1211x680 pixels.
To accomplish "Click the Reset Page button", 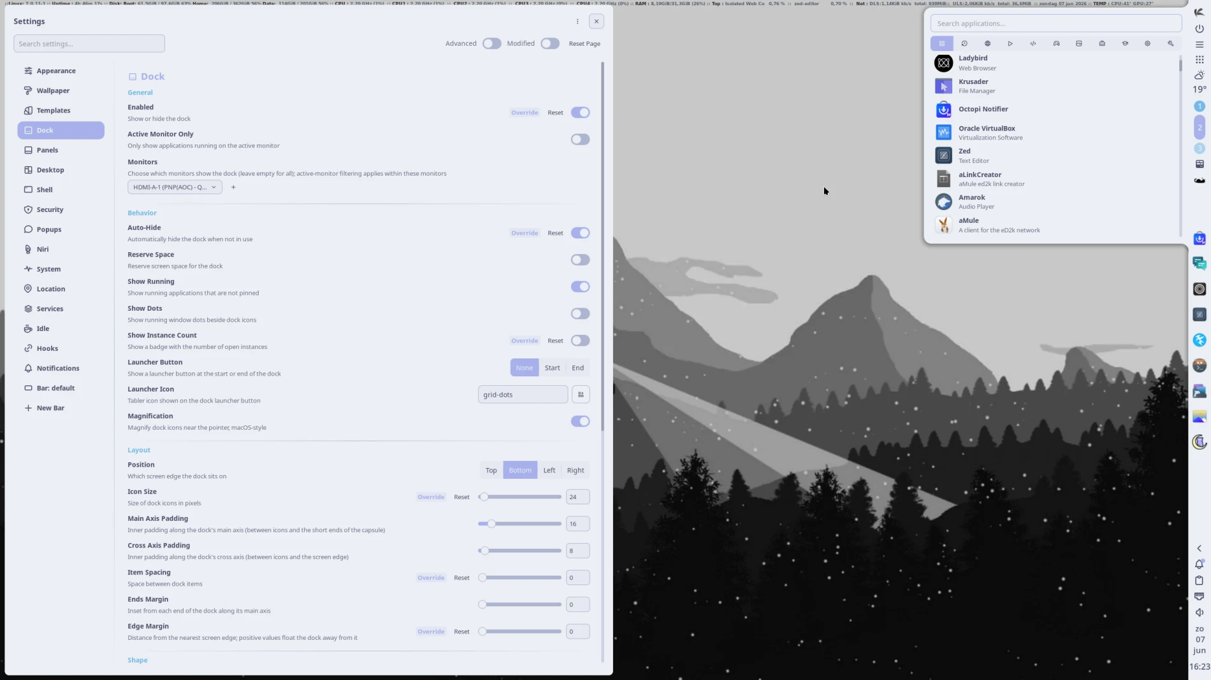I will (x=584, y=43).
